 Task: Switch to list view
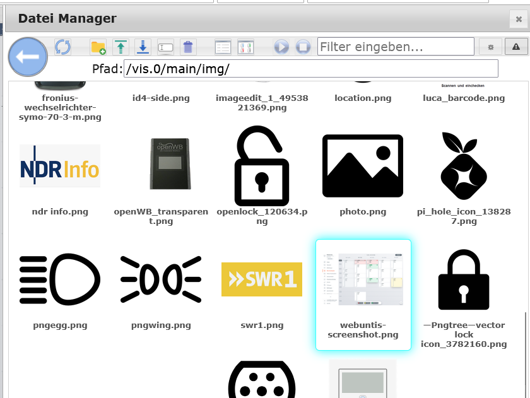tap(223, 47)
